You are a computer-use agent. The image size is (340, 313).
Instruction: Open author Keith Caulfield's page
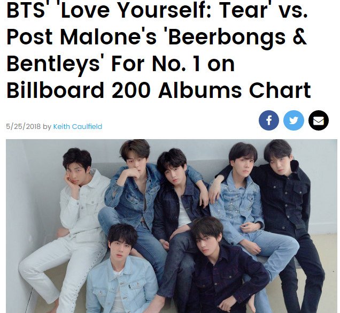coord(78,127)
